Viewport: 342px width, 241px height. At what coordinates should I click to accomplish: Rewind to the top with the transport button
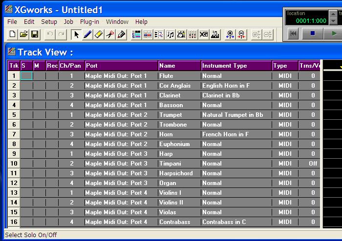pyautogui.click(x=293, y=34)
